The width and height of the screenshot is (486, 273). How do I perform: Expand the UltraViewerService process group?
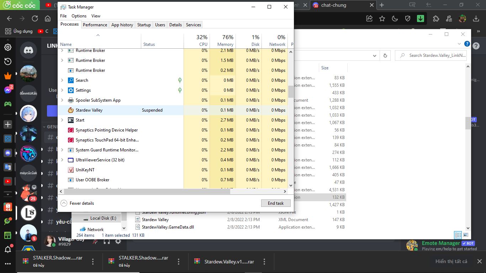(62, 160)
